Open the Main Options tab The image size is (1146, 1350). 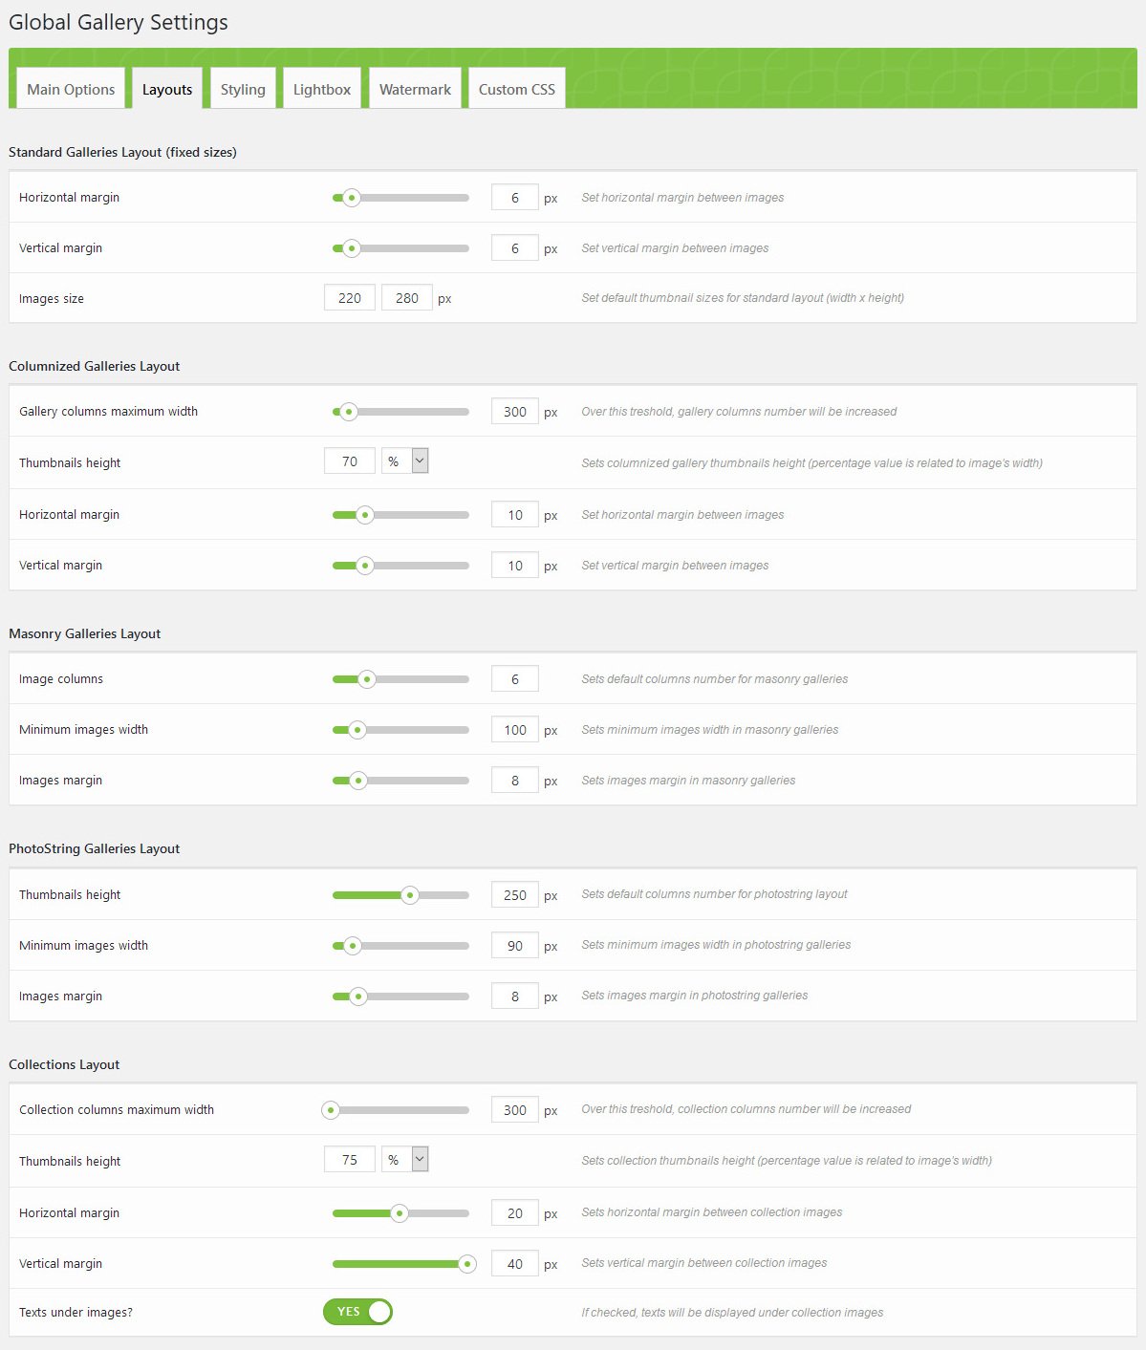coord(71,89)
